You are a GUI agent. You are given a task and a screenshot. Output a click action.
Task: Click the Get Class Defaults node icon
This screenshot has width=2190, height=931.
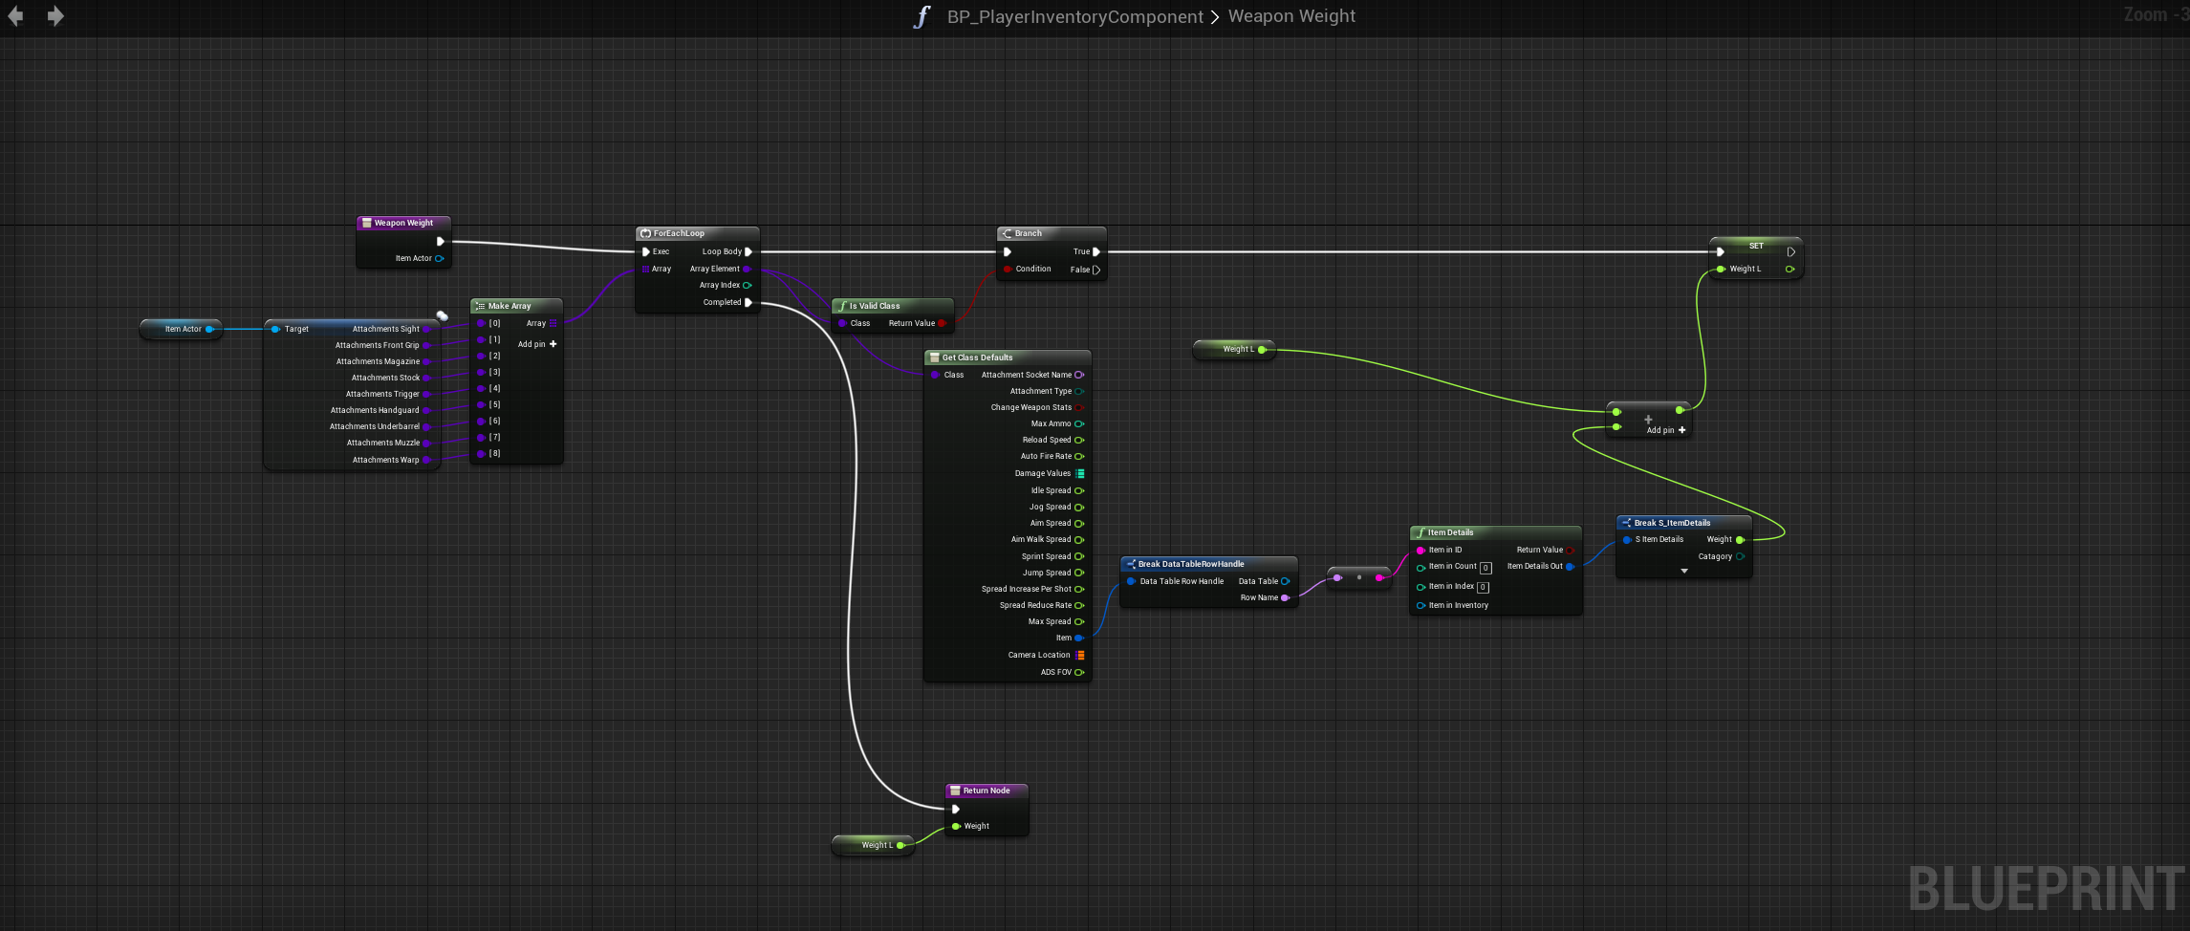pyautogui.click(x=934, y=357)
